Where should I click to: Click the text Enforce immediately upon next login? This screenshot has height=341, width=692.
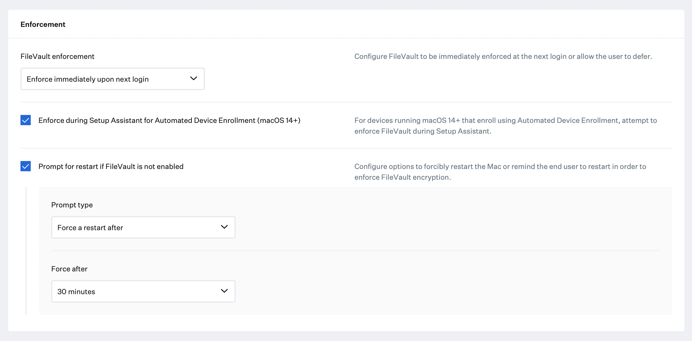(x=88, y=79)
